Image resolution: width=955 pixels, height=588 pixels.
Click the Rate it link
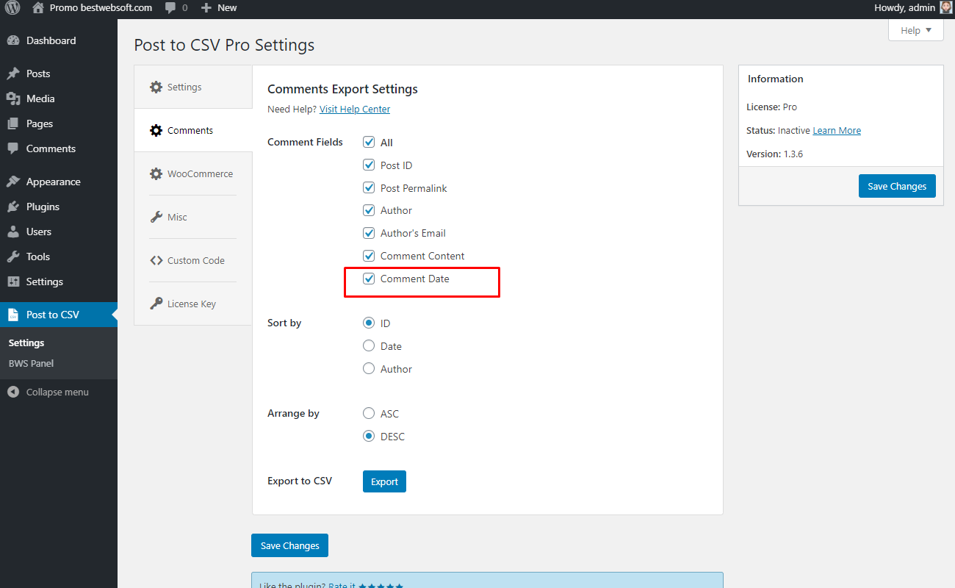click(342, 585)
